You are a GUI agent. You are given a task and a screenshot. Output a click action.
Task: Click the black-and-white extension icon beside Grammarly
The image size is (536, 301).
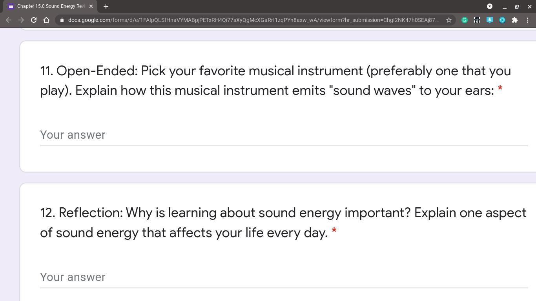coord(477,20)
